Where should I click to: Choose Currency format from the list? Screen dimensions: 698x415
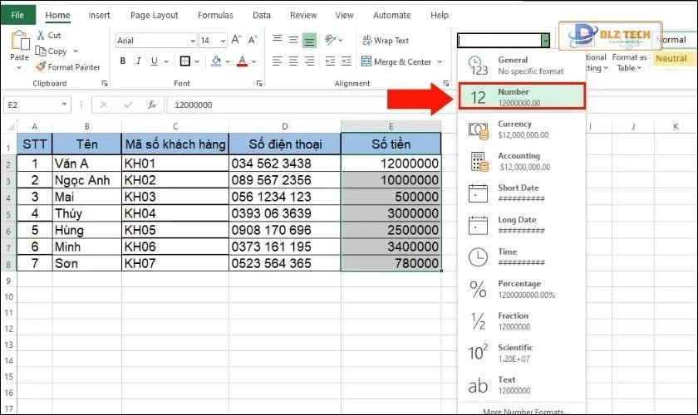point(520,129)
